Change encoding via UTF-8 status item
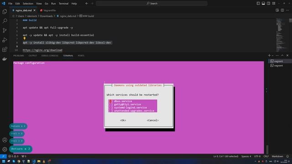 click(x=257, y=156)
